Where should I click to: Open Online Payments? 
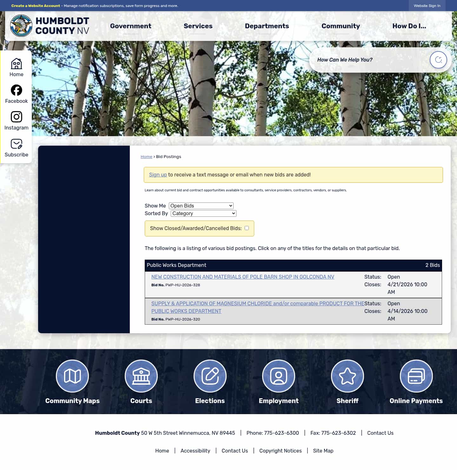pos(416,376)
